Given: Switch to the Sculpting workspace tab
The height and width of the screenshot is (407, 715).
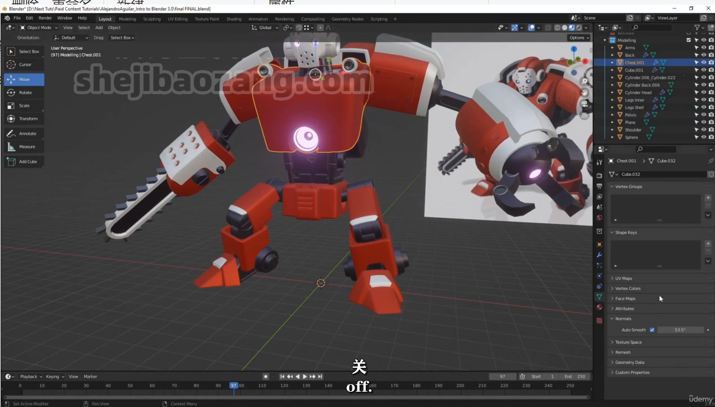Looking at the screenshot, I should click(x=151, y=18).
